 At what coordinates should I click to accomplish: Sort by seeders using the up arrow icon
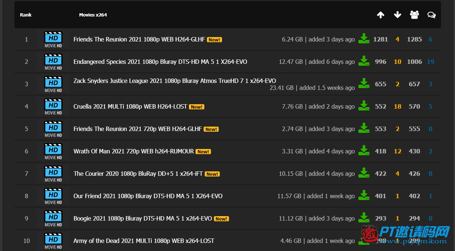click(380, 15)
